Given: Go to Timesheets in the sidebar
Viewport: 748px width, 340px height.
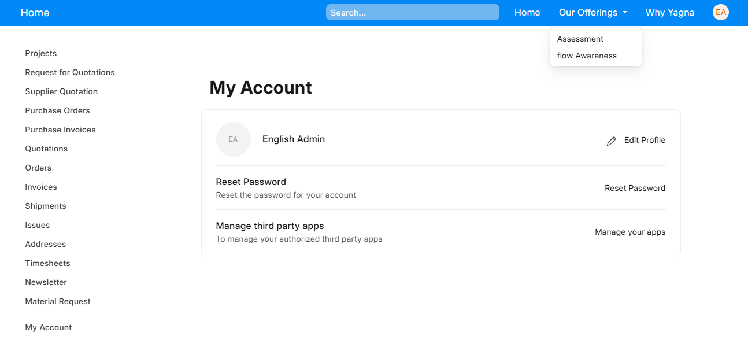Looking at the screenshot, I should click(x=47, y=263).
